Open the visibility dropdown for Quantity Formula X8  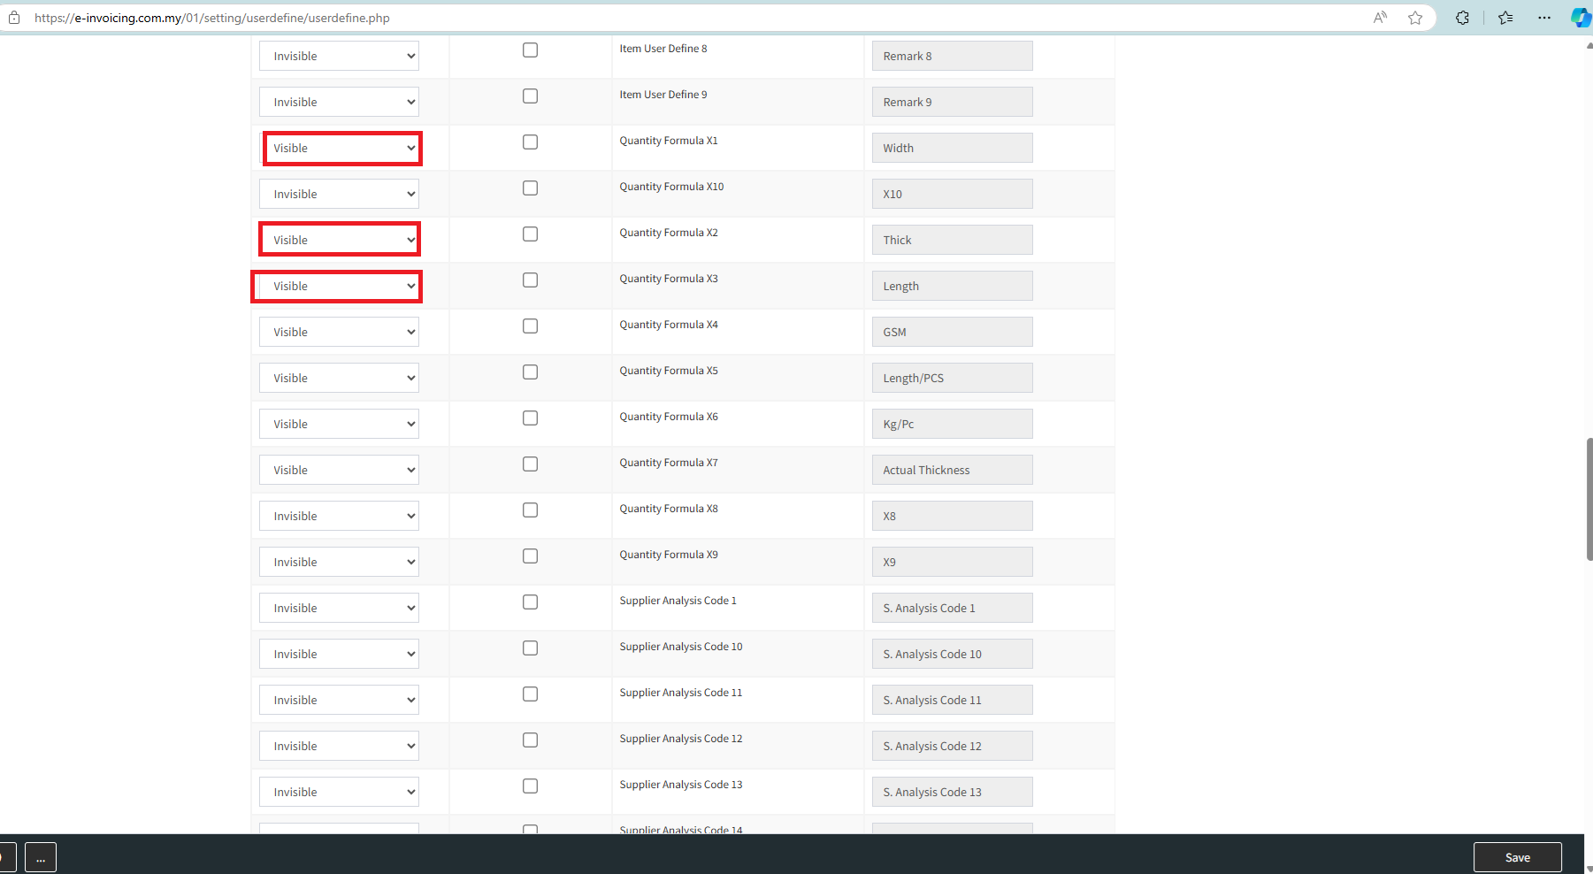coord(340,516)
